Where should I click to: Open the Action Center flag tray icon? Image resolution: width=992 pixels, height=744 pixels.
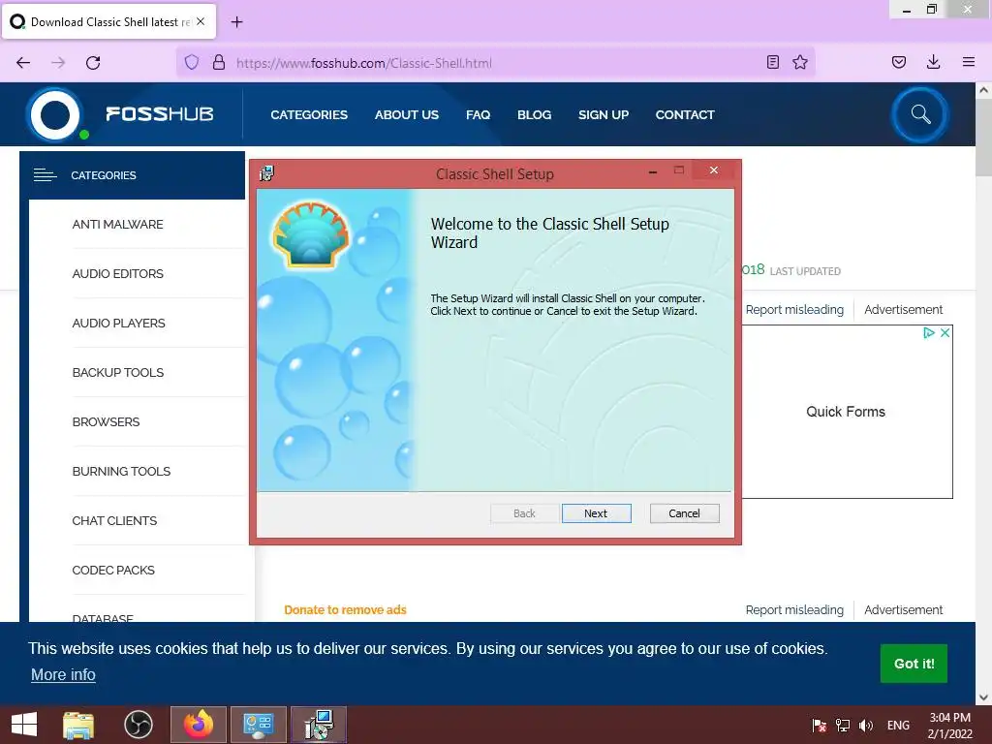(819, 726)
